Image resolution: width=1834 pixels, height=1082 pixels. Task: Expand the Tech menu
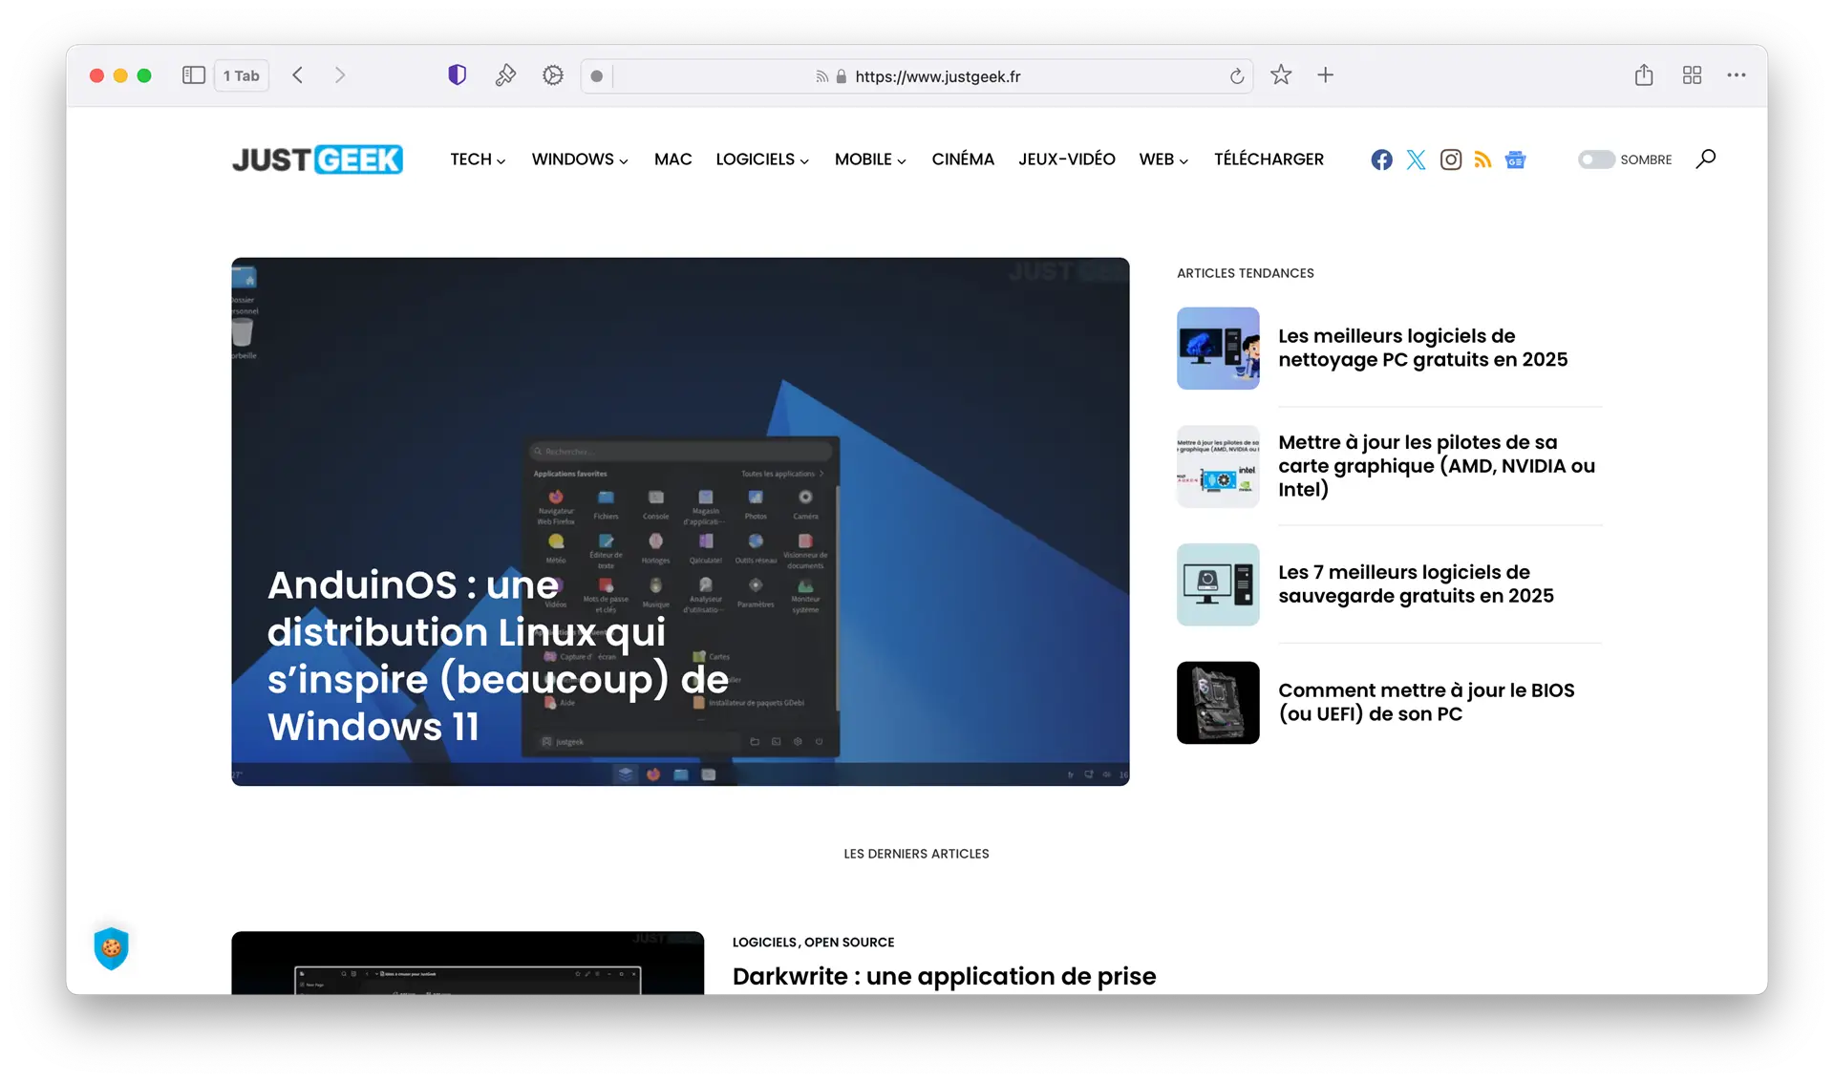[478, 159]
